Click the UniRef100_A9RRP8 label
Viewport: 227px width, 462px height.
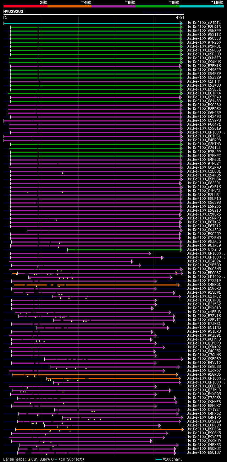(204, 218)
